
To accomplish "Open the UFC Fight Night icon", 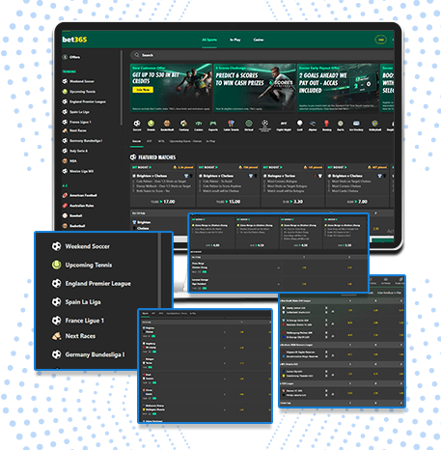I will point(284,124).
